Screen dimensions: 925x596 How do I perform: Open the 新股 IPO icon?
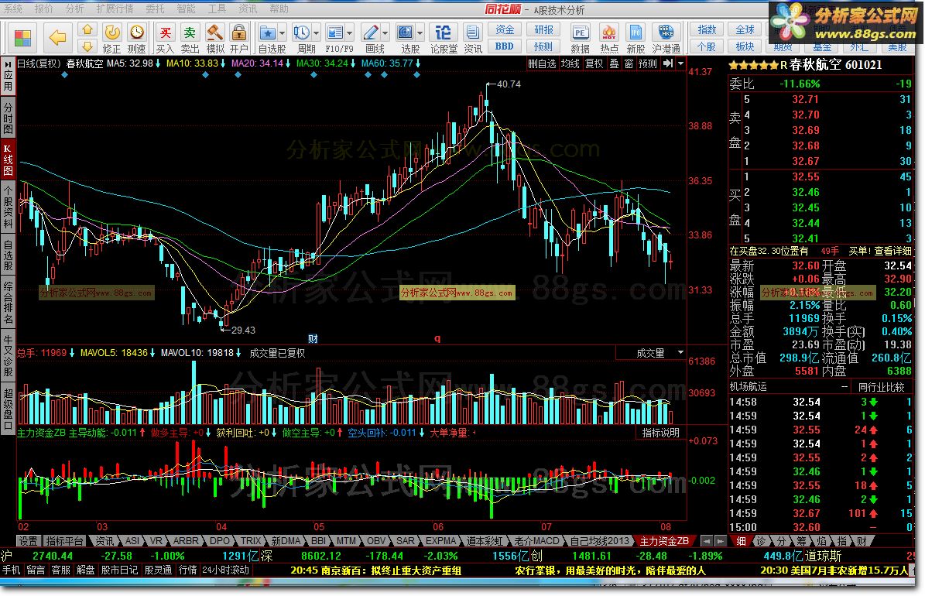tap(636, 39)
